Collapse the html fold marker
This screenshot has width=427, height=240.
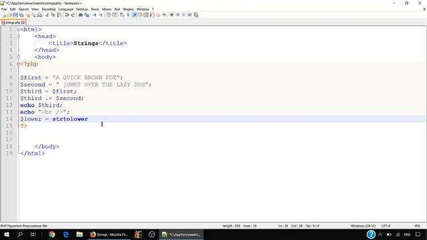[x=19, y=29]
